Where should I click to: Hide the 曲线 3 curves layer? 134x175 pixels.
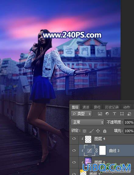74,150
